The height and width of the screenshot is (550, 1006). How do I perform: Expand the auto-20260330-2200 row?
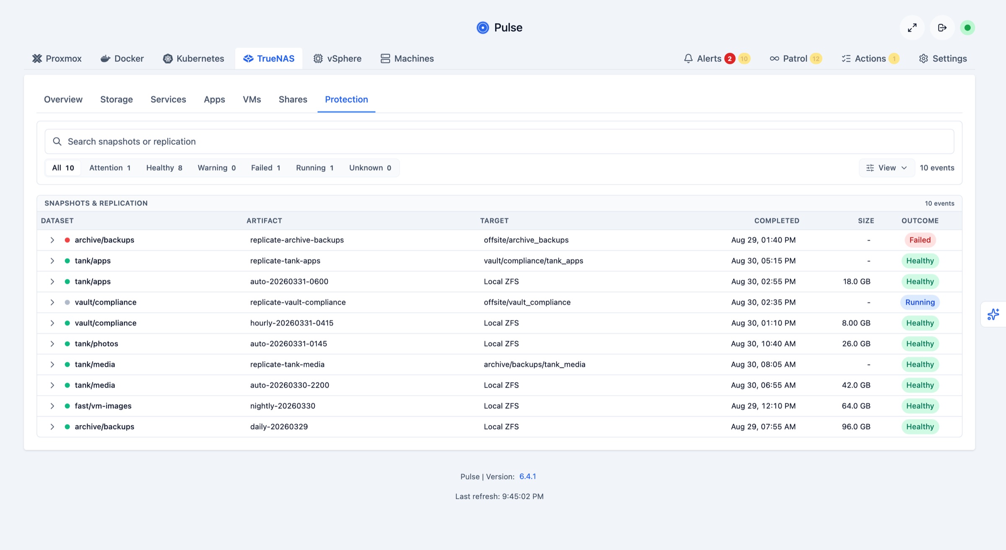[52, 385]
